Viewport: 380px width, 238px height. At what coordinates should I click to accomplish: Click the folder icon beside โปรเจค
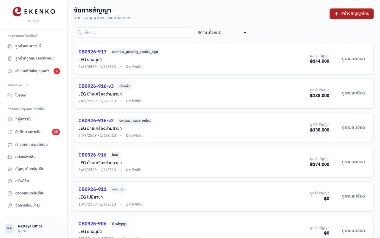[x=10, y=95]
